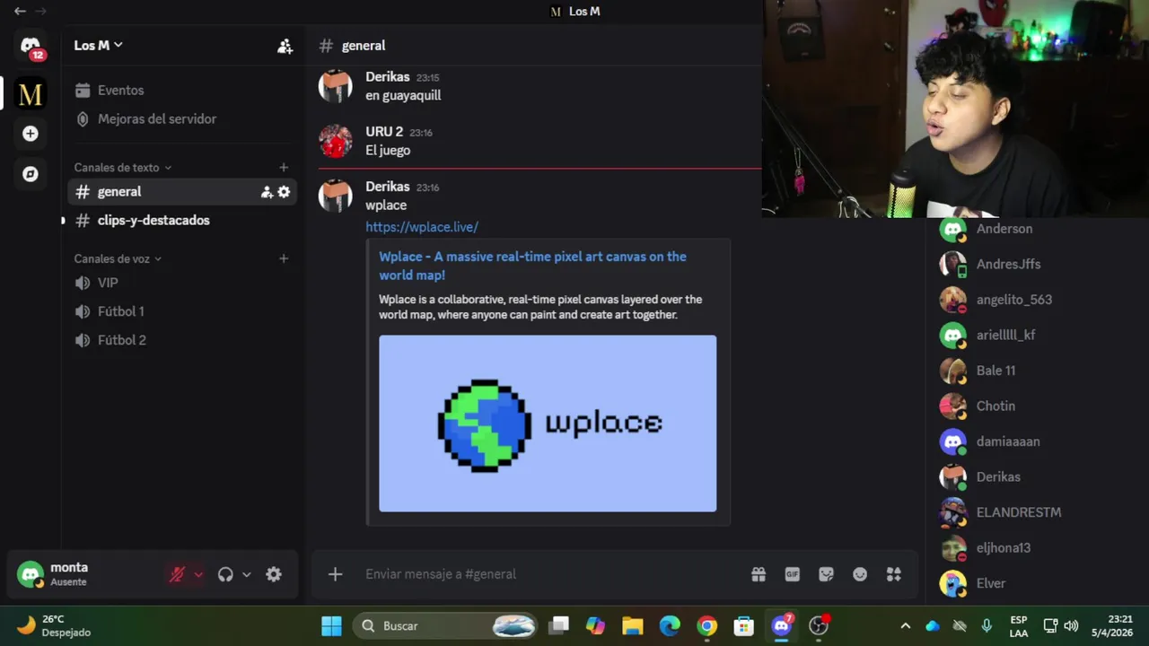This screenshot has height=646, width=1149.
Task: Select the Los M server icon
Action: pos(31,94)
